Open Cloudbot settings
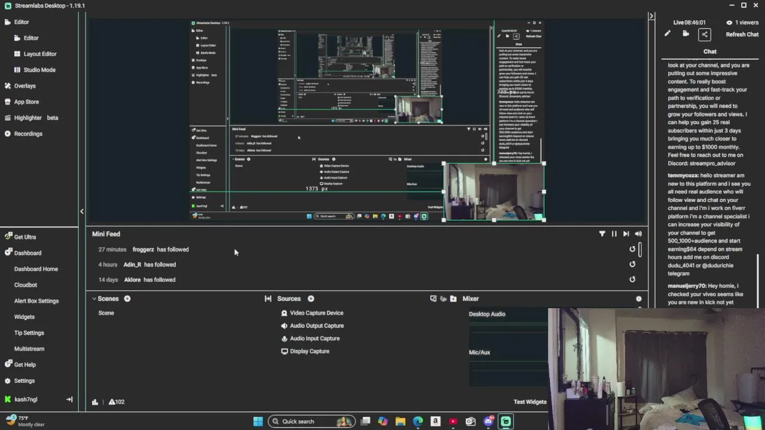 [x=26, y=285]
